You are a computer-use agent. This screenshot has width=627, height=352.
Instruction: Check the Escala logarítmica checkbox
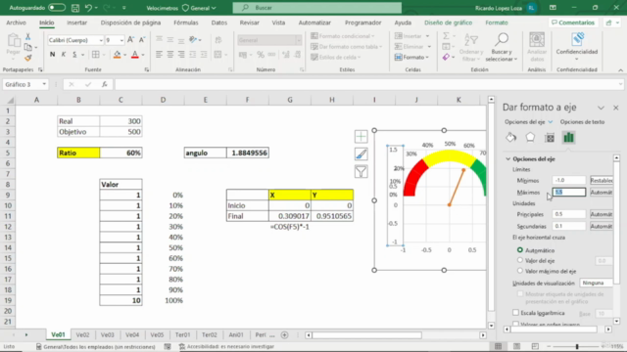pyautogui.click(x=516, y=313)
